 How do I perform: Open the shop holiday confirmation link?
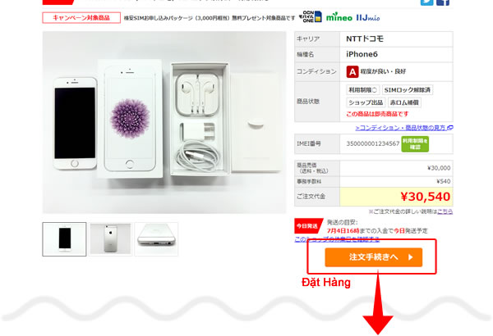[x=337, y=239]
